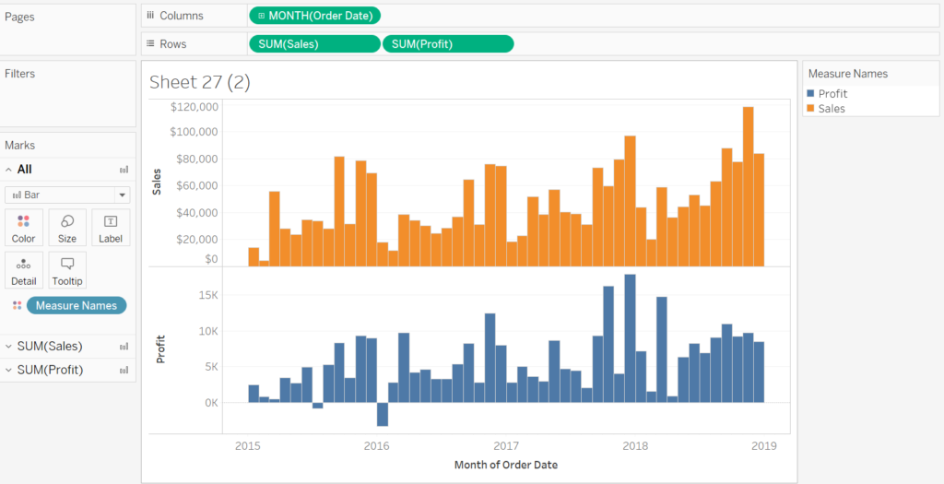944x484 pixels.
Task: Click bar icon next to SUM(Sales) marks
Action: pyautogui.click(x=124, y=347)
